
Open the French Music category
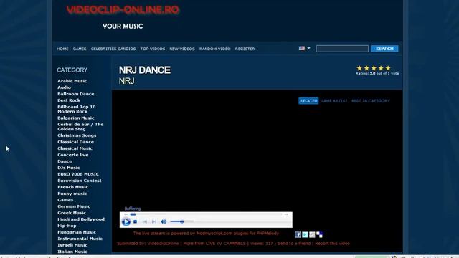[x=73, y=187]
